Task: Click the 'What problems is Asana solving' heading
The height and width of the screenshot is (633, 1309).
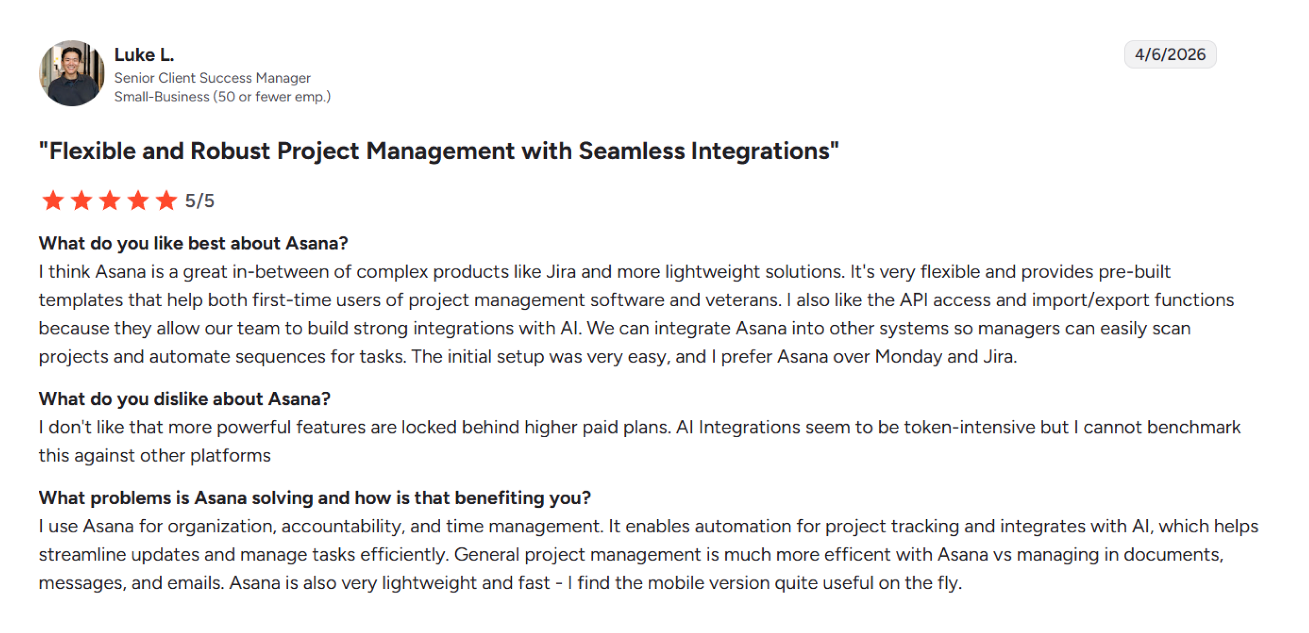Action: (315, 498)
